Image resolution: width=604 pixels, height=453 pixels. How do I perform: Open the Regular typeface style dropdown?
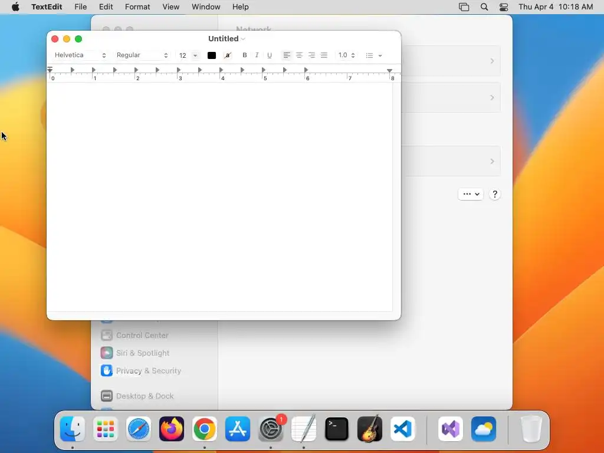pyautogui.click(x=142, y=55)
